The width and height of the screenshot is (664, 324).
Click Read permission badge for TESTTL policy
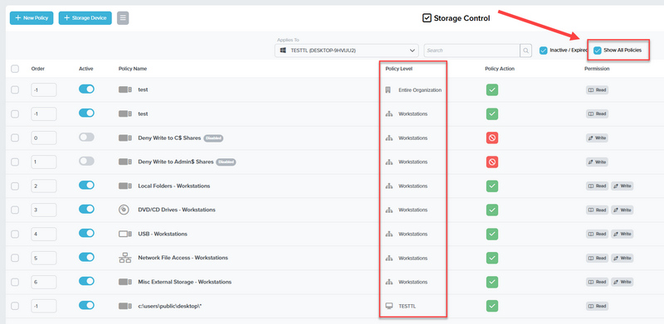(597, 306)
